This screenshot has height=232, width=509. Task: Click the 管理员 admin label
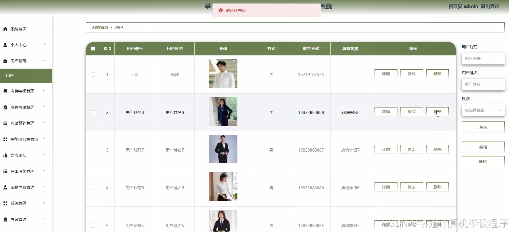pyautogui.click(x=463, y=6)
